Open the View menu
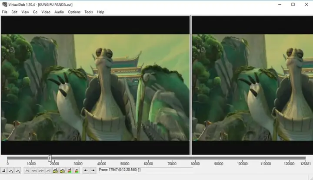The width and height of the screenshot is (313, 180). (x=25, y=12)
